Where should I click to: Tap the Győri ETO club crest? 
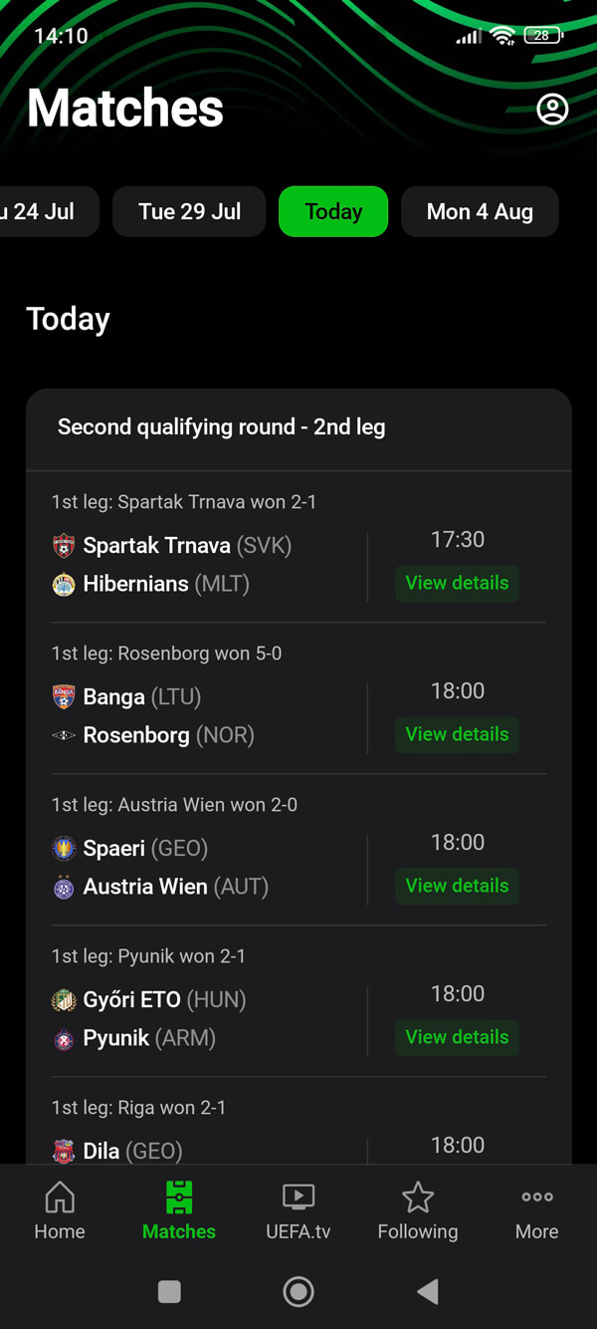64,1000
